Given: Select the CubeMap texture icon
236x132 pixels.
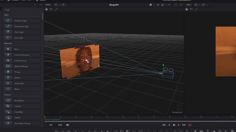Looking at the screenshot, I should tap(8, 112).
